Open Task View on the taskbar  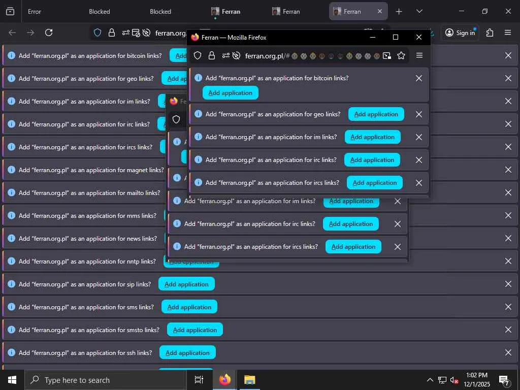click(x=199, y=380)
